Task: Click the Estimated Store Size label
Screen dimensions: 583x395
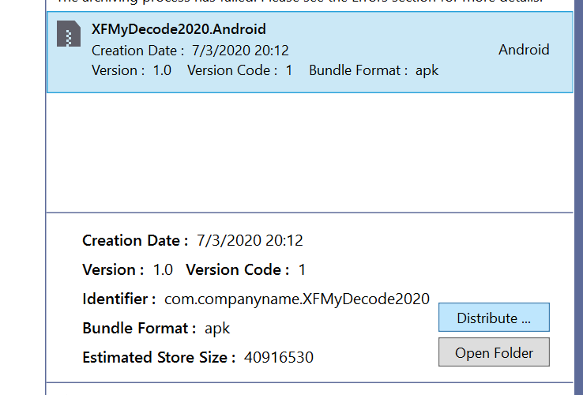Action: click(159, 357)
